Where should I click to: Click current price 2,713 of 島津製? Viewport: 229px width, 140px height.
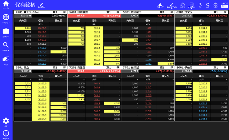pyautogui.click(x=134, y=71)
